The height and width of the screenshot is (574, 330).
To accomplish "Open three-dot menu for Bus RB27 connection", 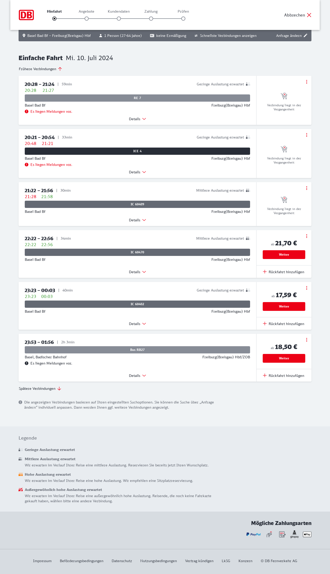I will coord(307,340).
